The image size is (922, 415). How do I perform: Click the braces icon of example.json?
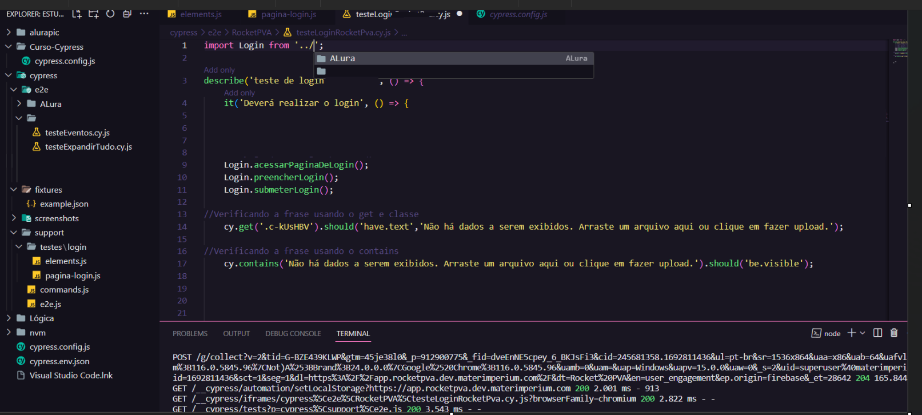coord(31,203)
